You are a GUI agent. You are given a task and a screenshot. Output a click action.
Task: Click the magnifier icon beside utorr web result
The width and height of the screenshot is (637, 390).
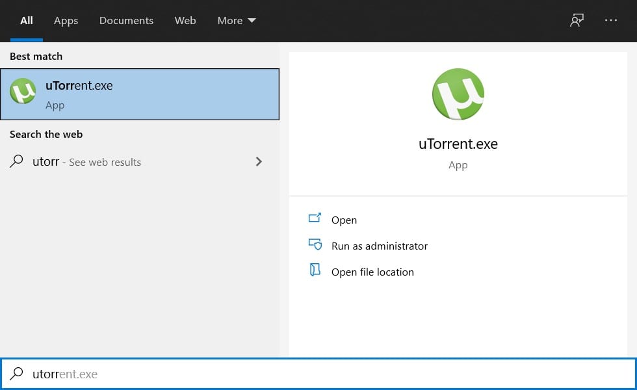pyautogui.click(x=16, y=161)
